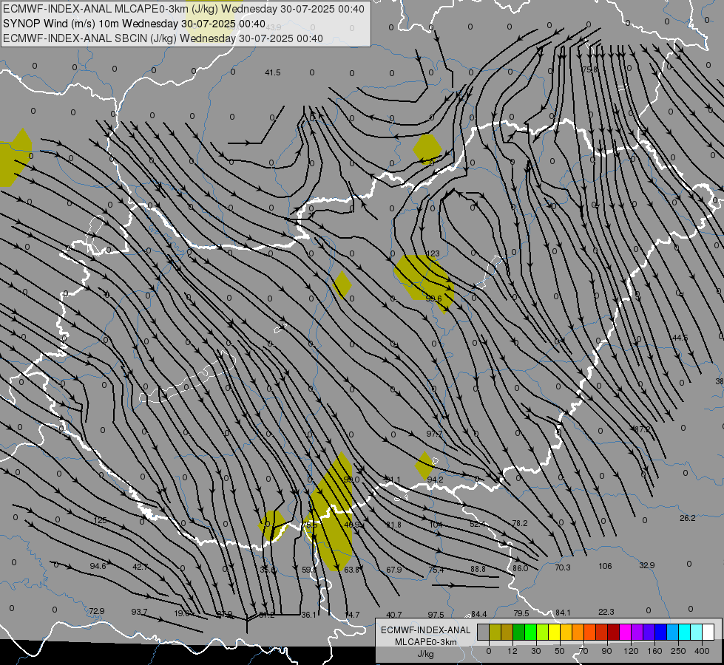Screen dimensions: 724x665
Task: Click the map value 94.6
Action: [98, 566]
